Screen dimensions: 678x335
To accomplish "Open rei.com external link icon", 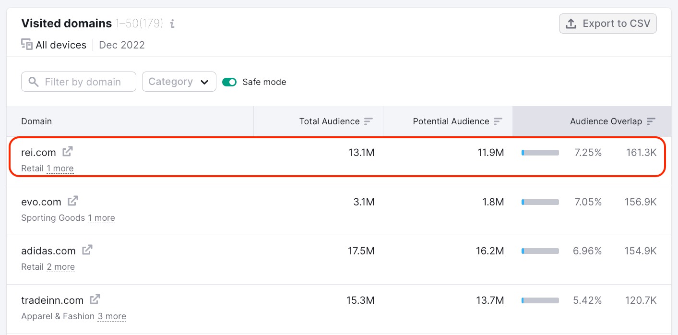I will pyautogui.click(x=68, y=152).
